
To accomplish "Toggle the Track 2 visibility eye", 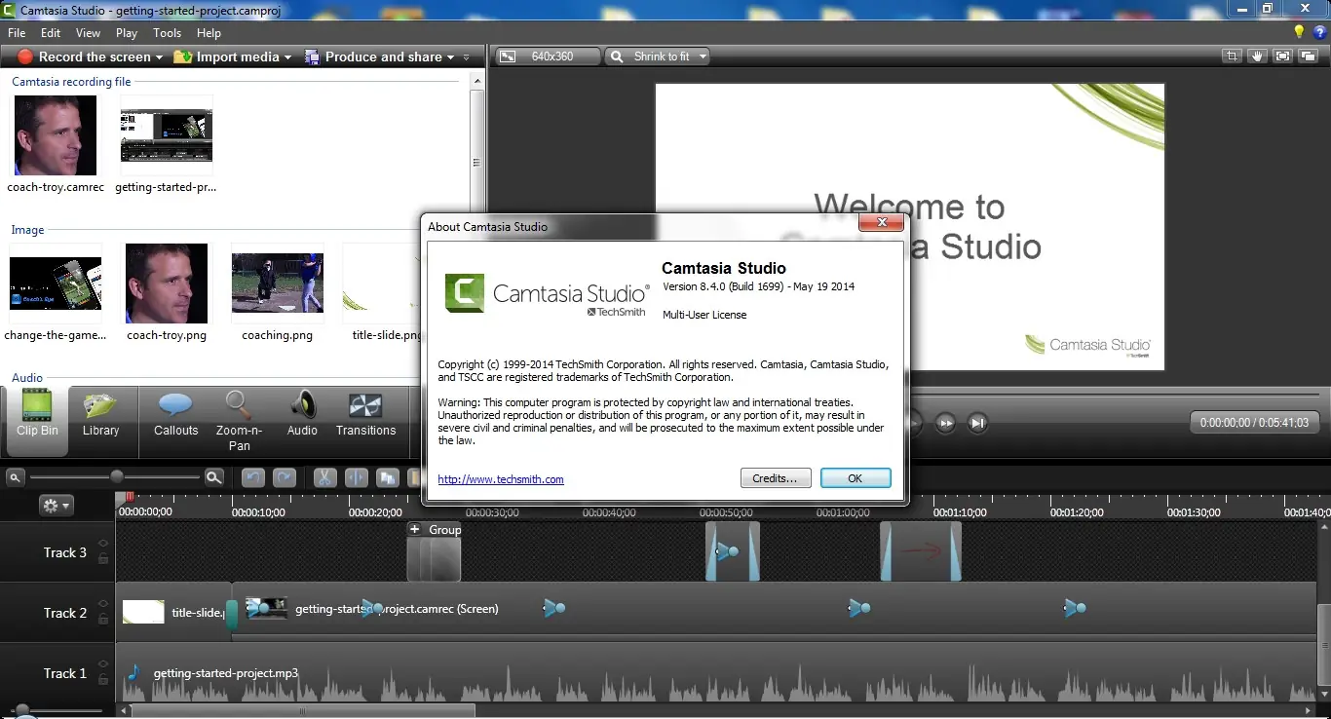I will pyautogui.click(x=102, y=604).
